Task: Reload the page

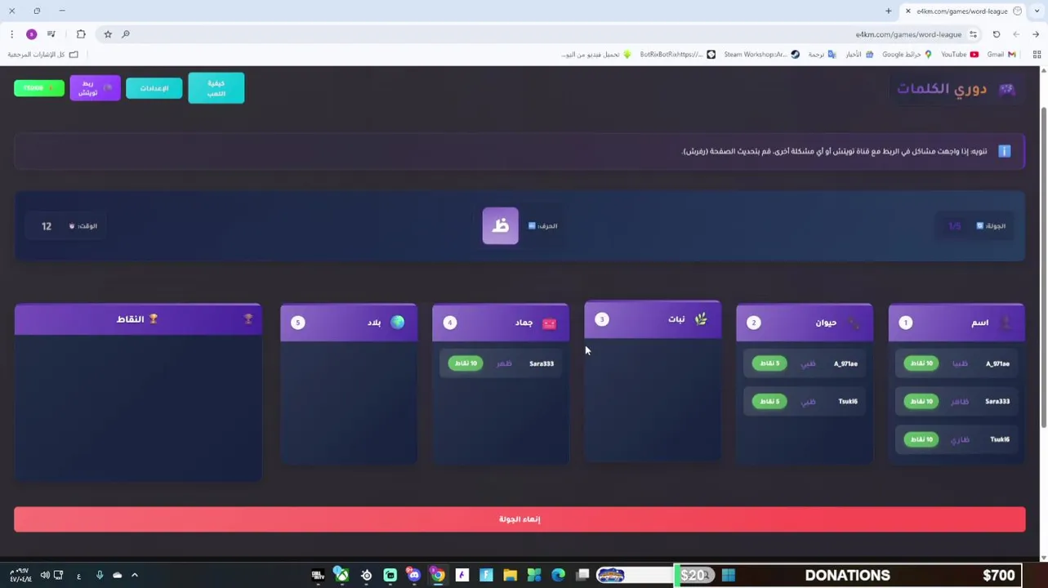Action: (997, 34)
